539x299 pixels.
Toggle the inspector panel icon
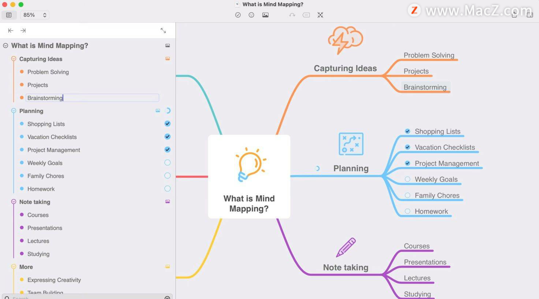(530, 15)
